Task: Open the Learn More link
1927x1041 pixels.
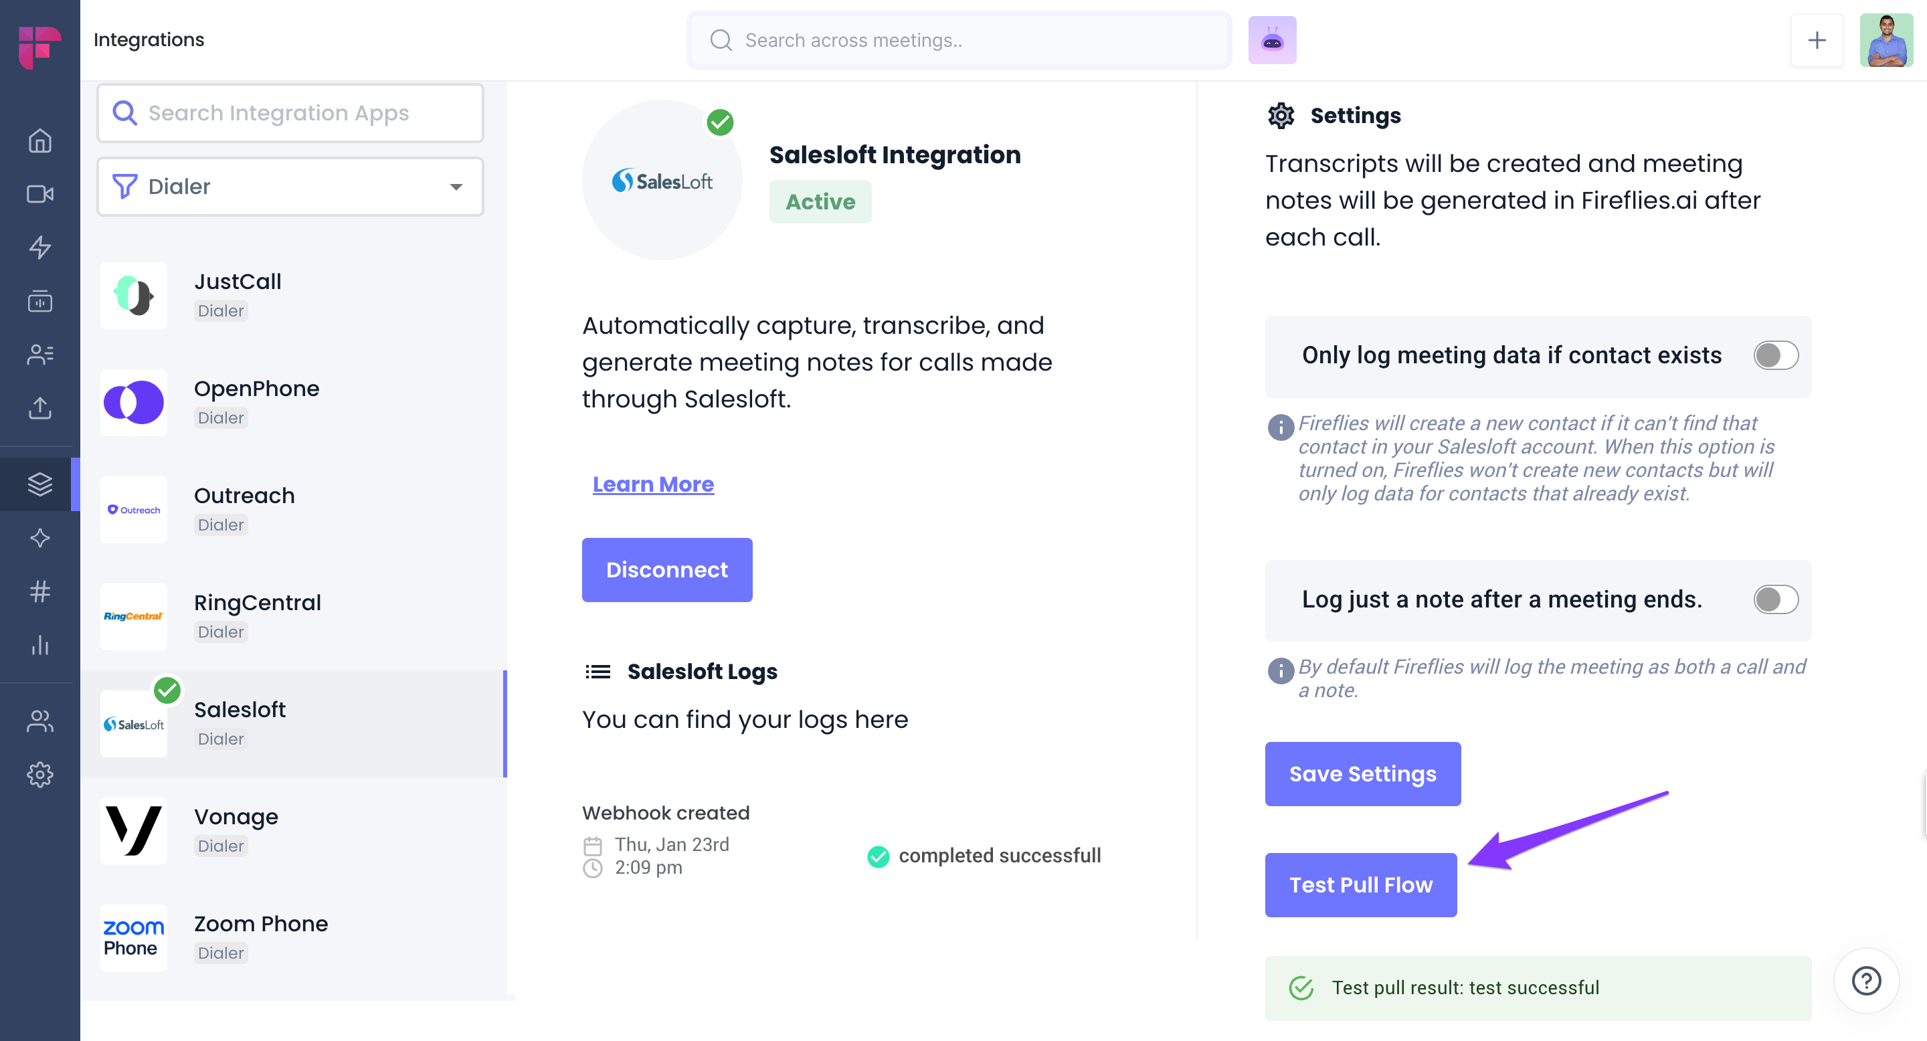Action: point(653,484)
